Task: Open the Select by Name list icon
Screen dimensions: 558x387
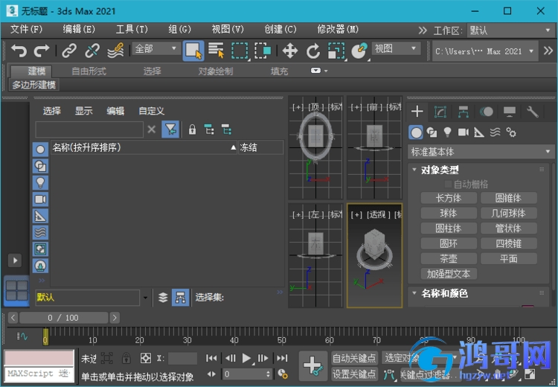Action: [x=217, y=51]
